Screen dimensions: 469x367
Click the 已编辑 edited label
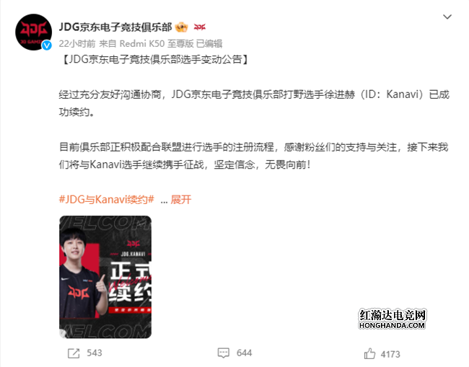(x=209, y=44)
